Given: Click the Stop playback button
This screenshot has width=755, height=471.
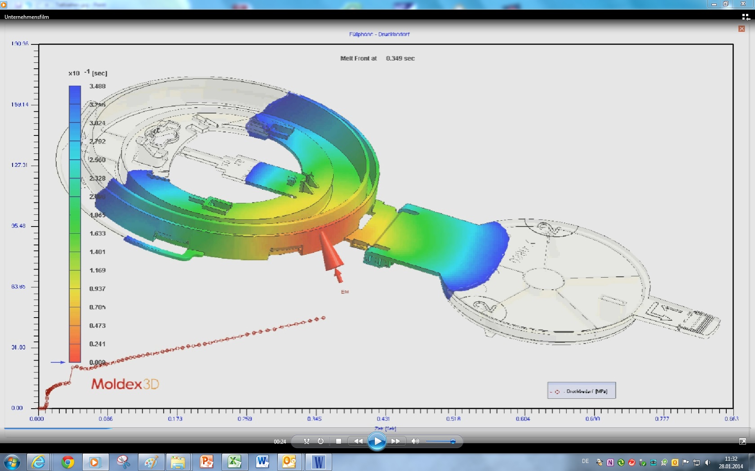Looking at the screenshot, I should [x=338, y=441].
